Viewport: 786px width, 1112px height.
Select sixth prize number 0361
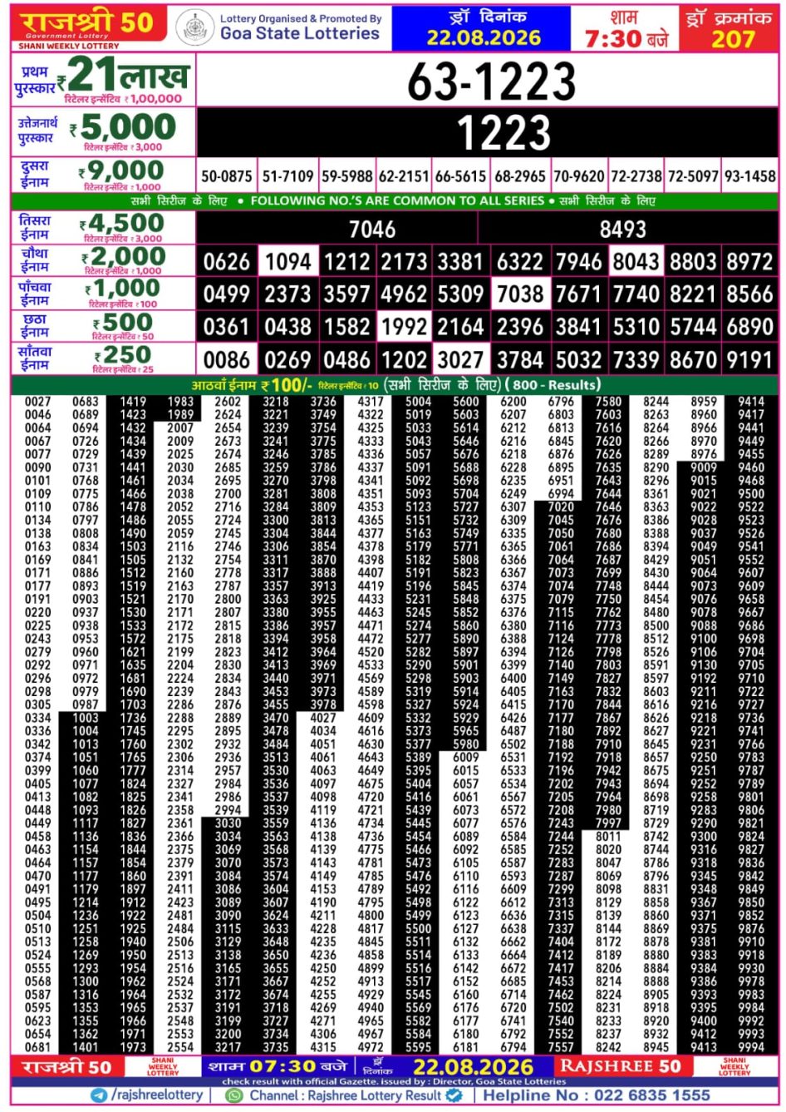tap(227, 326)
